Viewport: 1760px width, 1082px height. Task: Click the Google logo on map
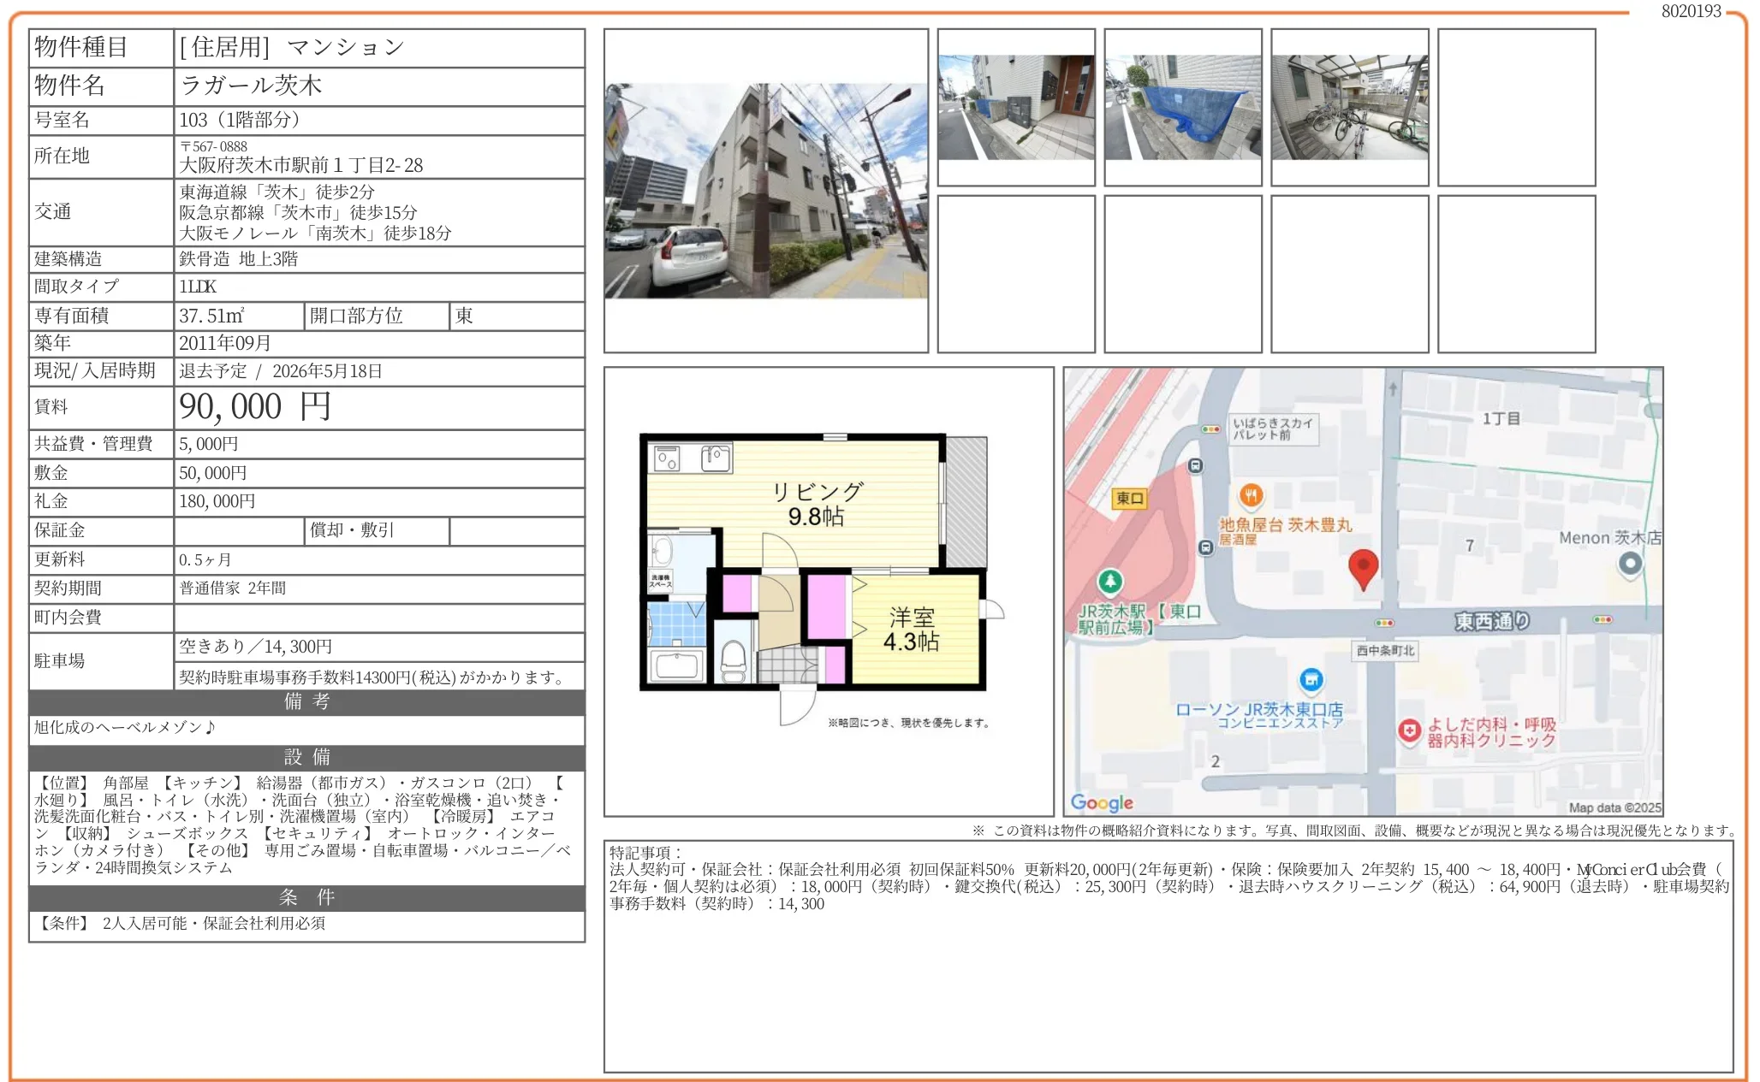(1101, 802)
